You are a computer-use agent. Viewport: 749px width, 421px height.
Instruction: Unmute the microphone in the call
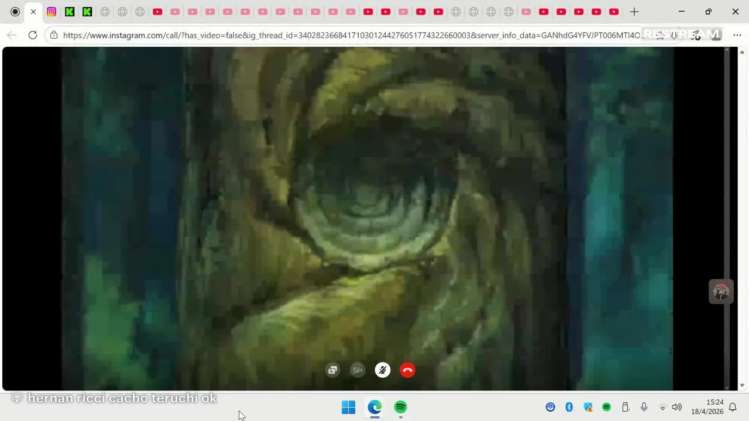point(383,370)
